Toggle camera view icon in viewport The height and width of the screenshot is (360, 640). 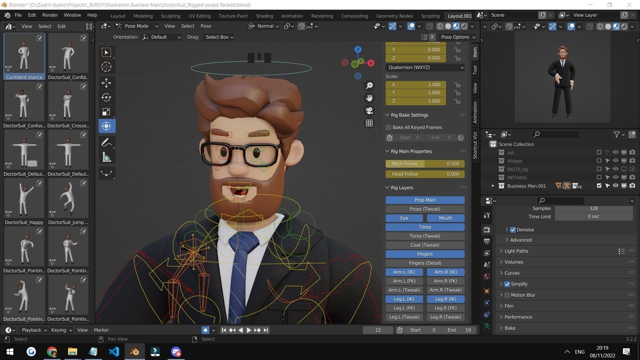tap(369, 111)
